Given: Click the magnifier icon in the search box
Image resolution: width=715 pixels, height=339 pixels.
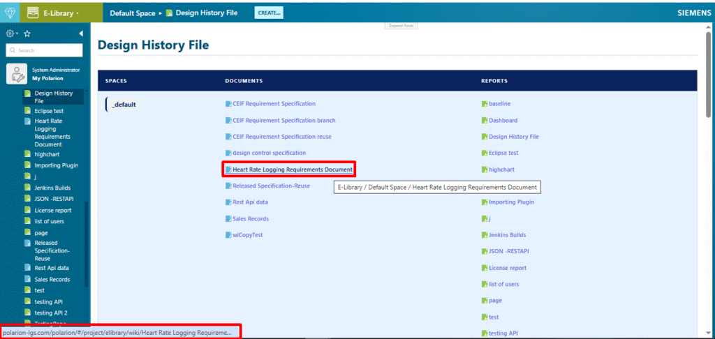Looking at the screenshot, I should coord(12,50).
